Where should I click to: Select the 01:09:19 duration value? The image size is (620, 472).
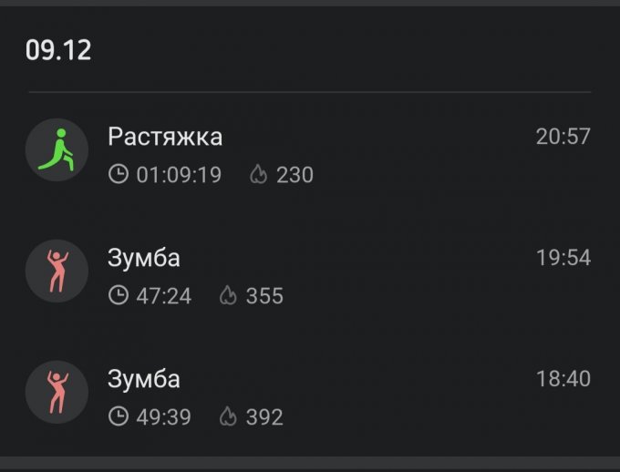(x=179, y=174)
